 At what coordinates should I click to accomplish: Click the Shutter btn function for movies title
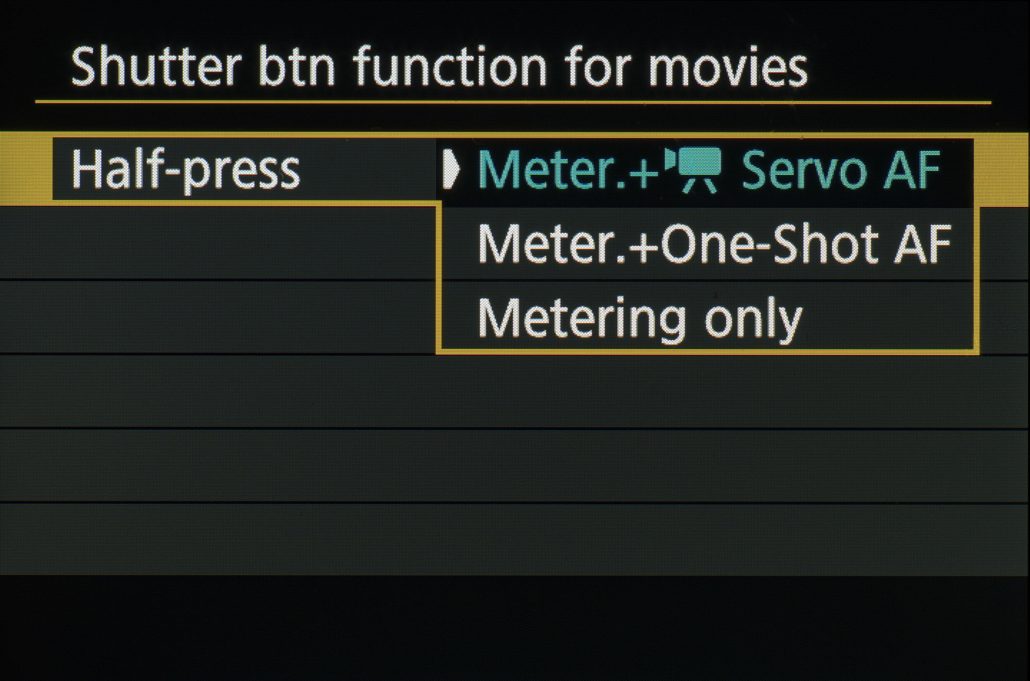pyautogui.click(x=439, y=67)
